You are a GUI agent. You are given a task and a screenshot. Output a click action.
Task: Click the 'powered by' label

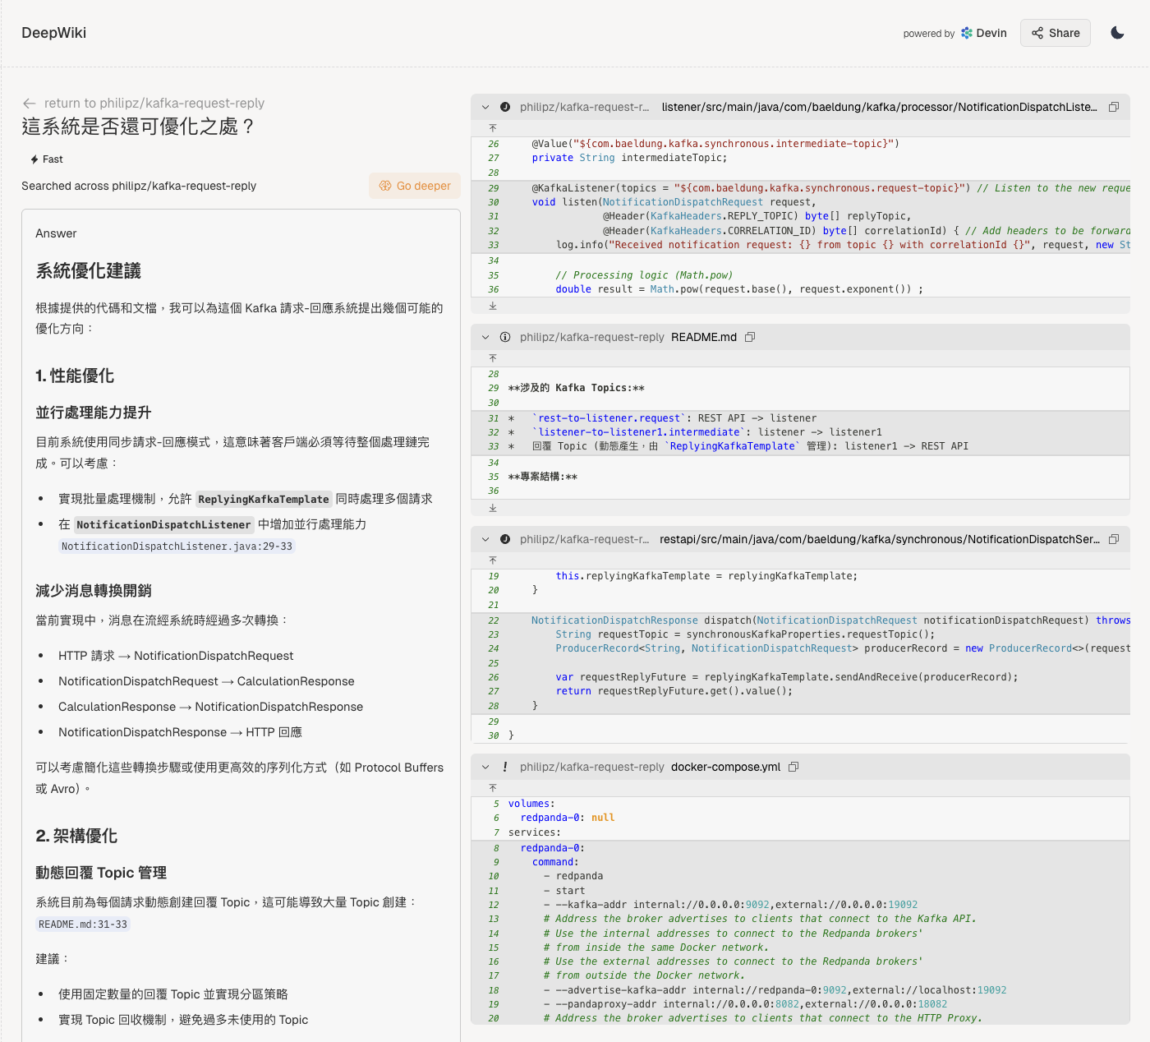pyautogui.click(x=929, y=34)
